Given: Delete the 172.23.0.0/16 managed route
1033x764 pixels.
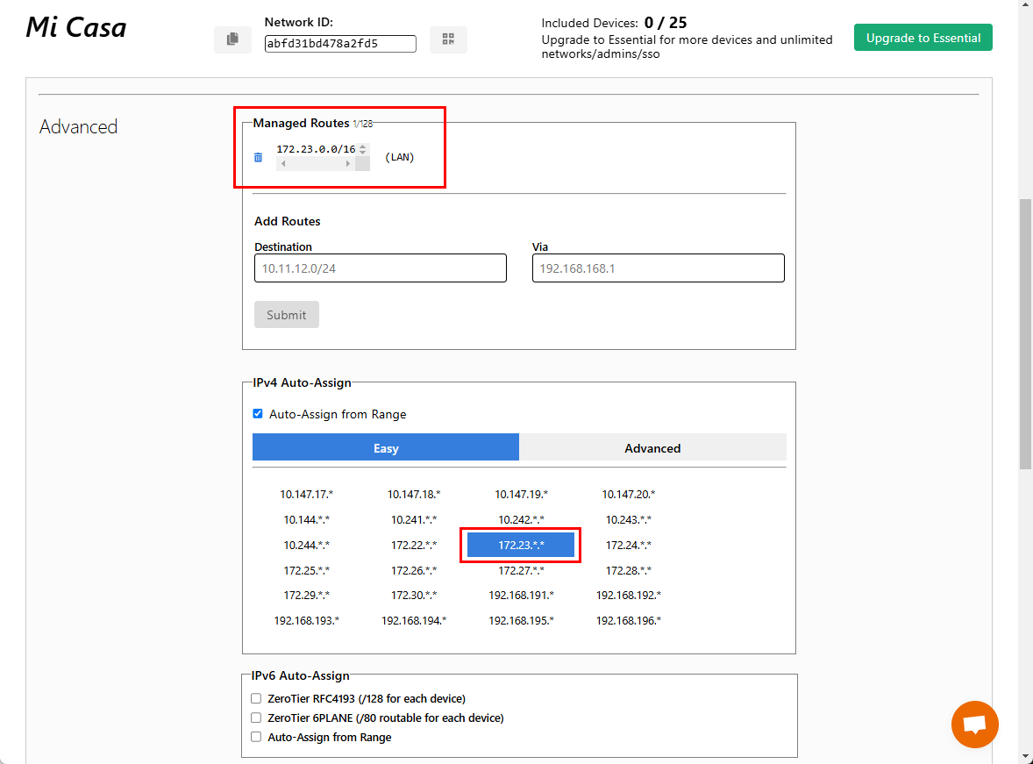Looking at the screenshot, I should (258, 158).
